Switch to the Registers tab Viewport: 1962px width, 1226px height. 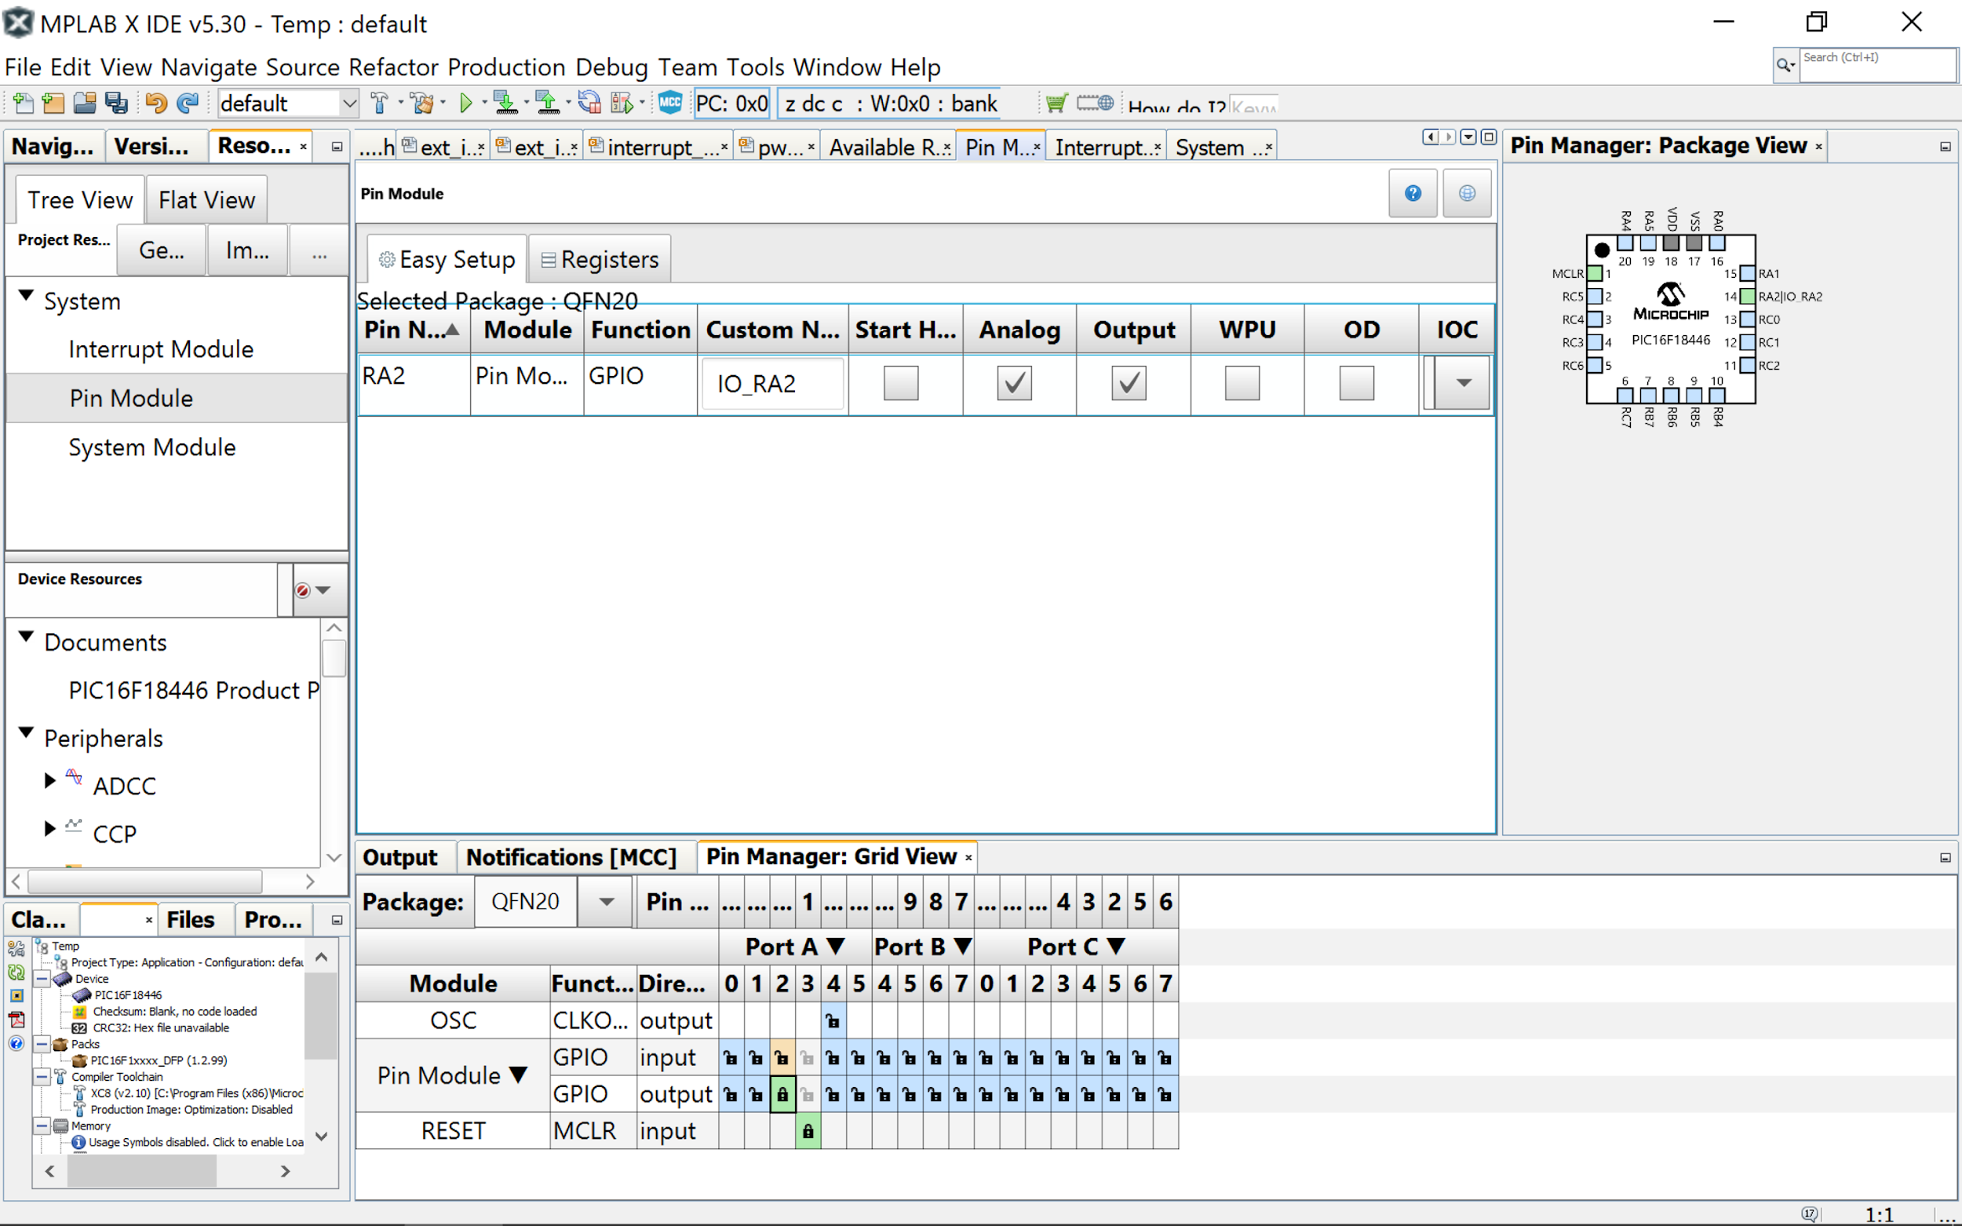[600, 260]
